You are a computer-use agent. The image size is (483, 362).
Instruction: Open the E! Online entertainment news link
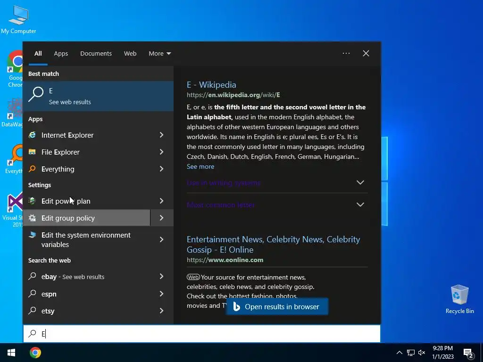273,245
